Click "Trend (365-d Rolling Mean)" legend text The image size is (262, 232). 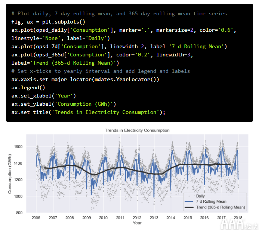pos(221,207)
